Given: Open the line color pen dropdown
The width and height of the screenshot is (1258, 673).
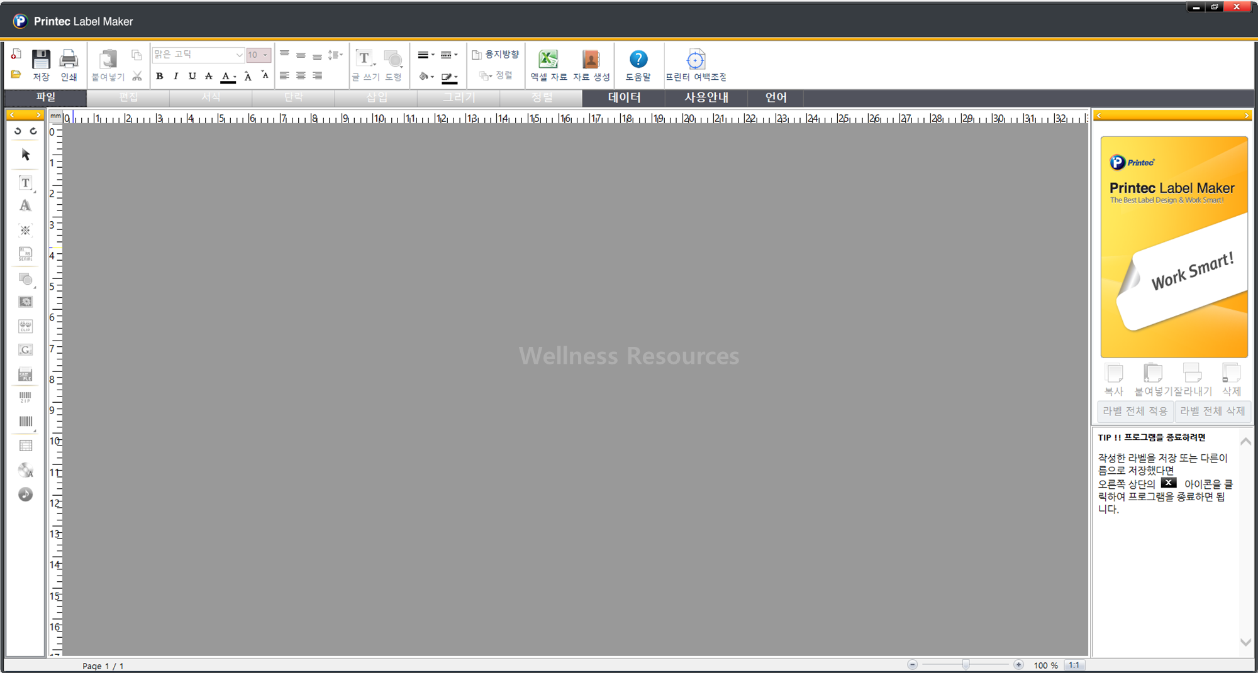Looking at the screenshot, I should (449, 77).
